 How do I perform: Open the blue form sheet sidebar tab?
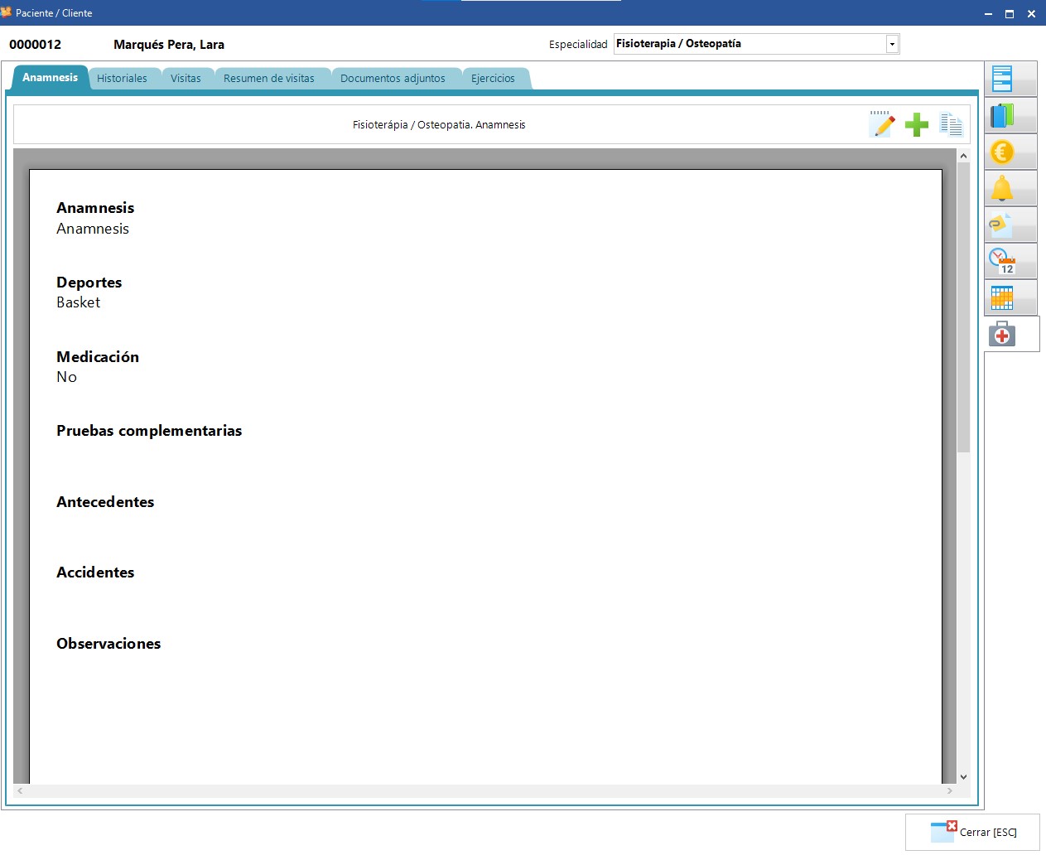coord(1010,79)
